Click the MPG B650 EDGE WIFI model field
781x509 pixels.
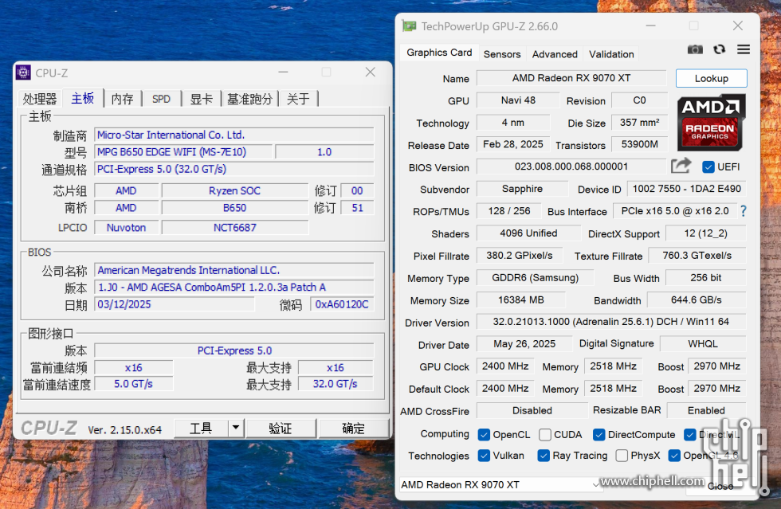coord(183,152)
